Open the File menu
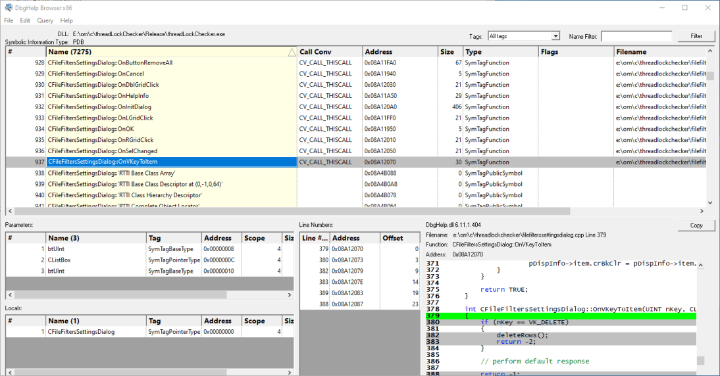 coord(9,20)
